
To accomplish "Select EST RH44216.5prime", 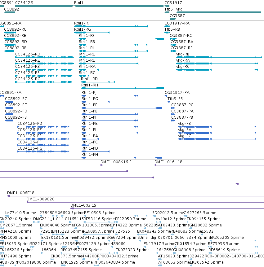I will (16, 231).
